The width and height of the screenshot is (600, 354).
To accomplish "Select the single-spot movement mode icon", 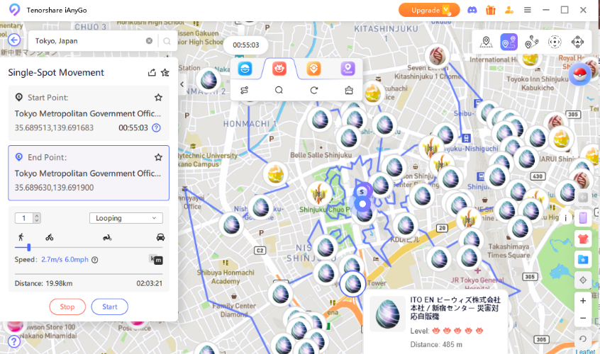I will (x=509, y=42).
